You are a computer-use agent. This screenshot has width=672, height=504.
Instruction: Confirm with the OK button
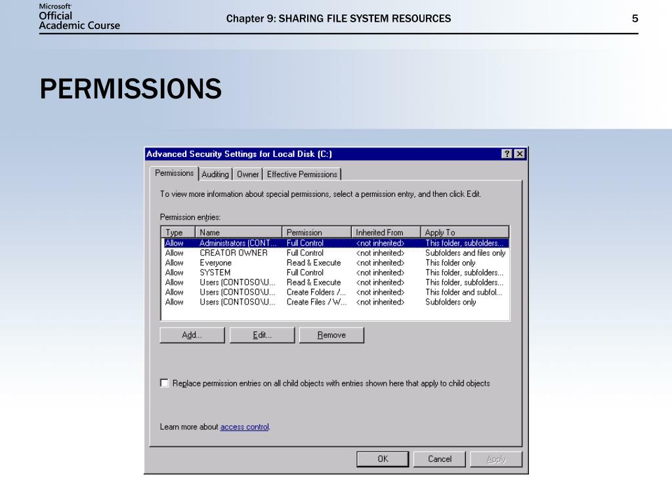(x=383, y=459)
